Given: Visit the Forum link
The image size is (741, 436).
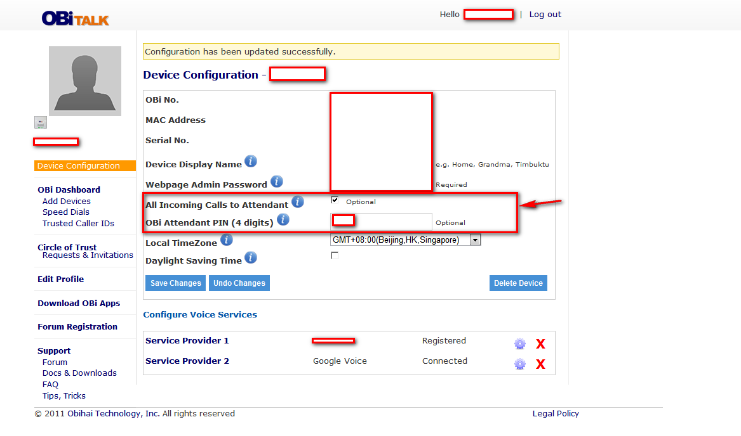Looking at the screenshot, I should (x=55, y=362).
